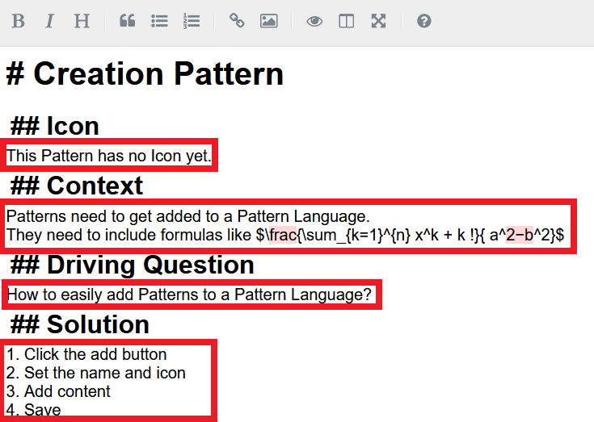Screen dimensions: 594x422
Task: Toggle bold formatting in editor toolbar
Action: click(x=18, y=21)
